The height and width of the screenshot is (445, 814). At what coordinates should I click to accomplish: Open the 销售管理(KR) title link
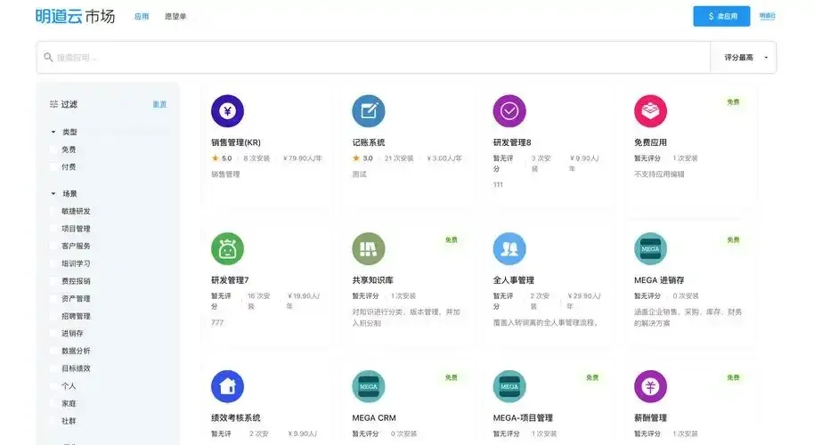pyautogui.click(x=236, y=142)
